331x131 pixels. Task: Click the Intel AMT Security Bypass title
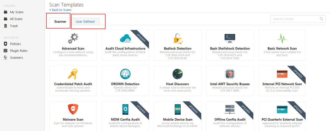click(230, 84)
